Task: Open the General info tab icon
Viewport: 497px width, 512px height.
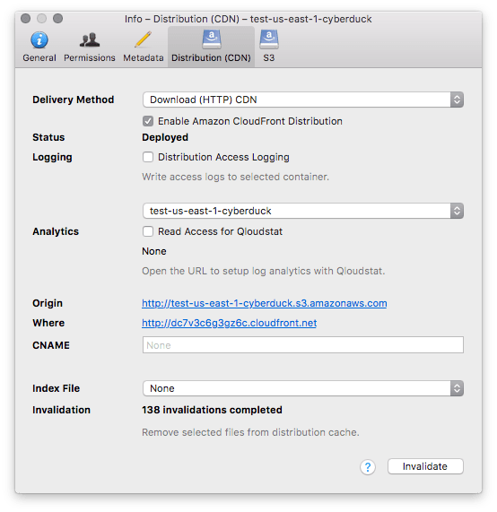Action: pyautogui.click(x=39, y=40)
